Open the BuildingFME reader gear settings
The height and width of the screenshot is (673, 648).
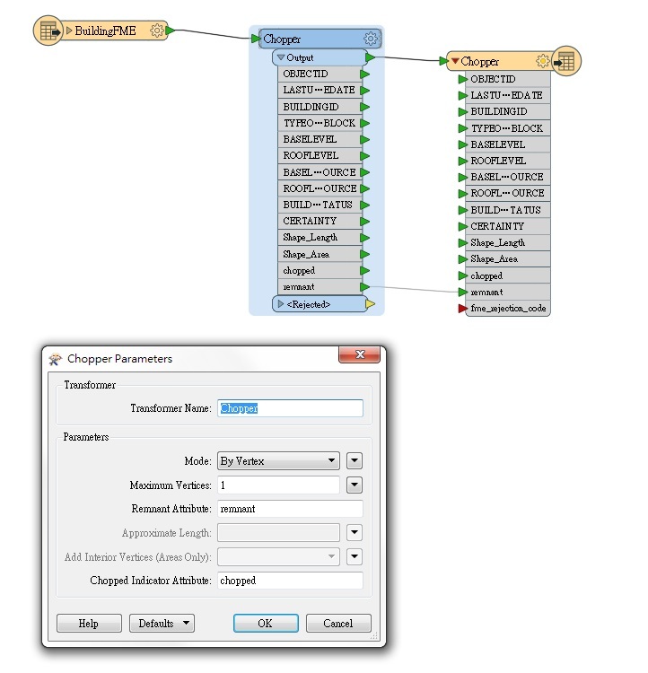(x=157, y=31)
